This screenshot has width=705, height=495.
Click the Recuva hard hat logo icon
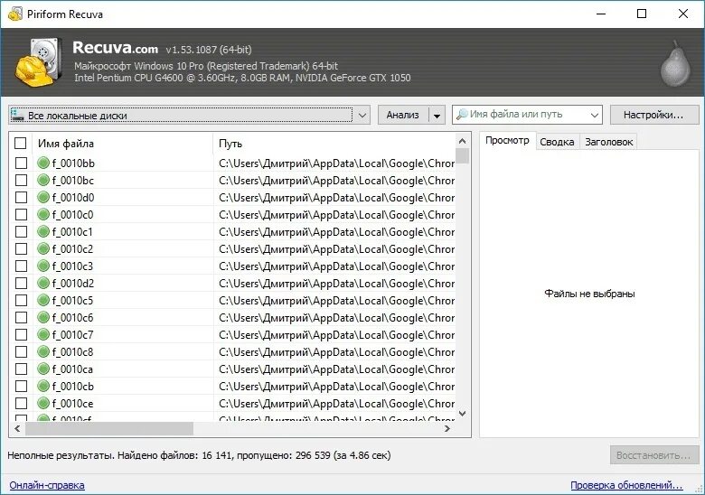[x=38, y=62]
